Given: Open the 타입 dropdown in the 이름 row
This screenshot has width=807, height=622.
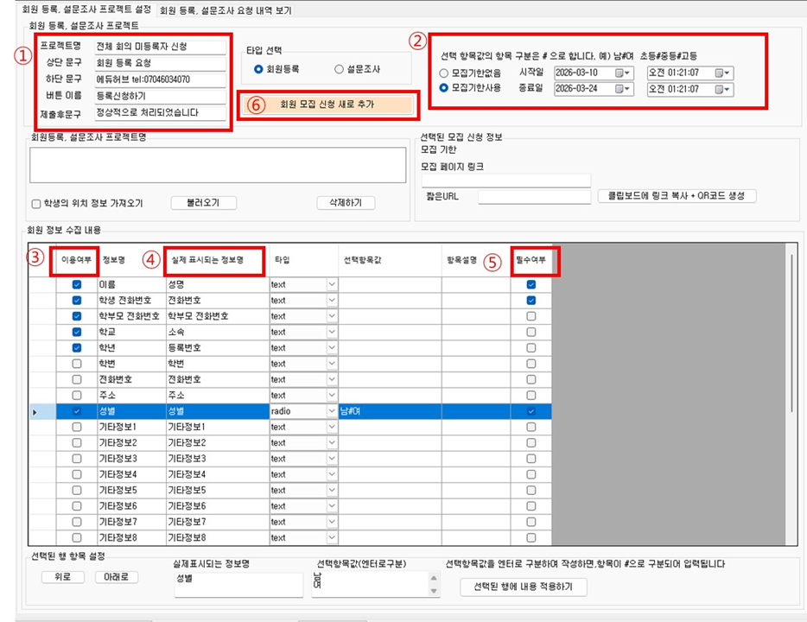Looking at the screenshot, I should click(332, 284).
